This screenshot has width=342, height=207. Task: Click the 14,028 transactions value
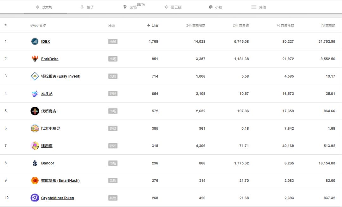click(199, 42)
